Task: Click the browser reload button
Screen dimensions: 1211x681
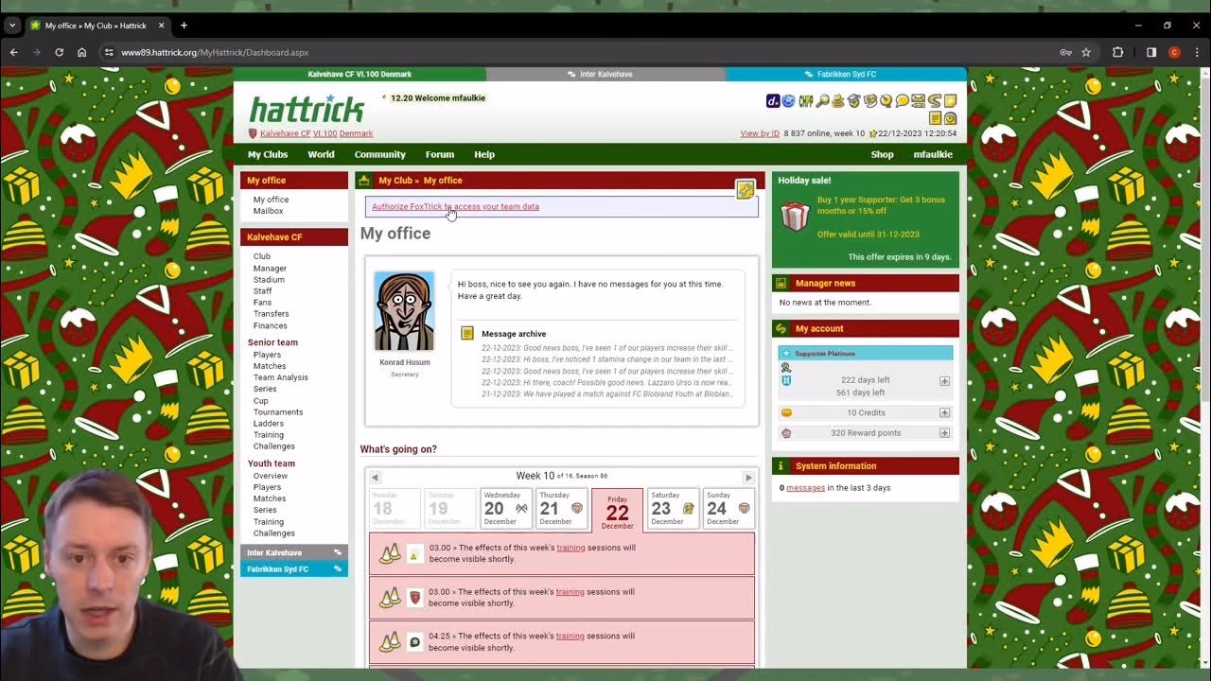Action: tap(59, 52)
